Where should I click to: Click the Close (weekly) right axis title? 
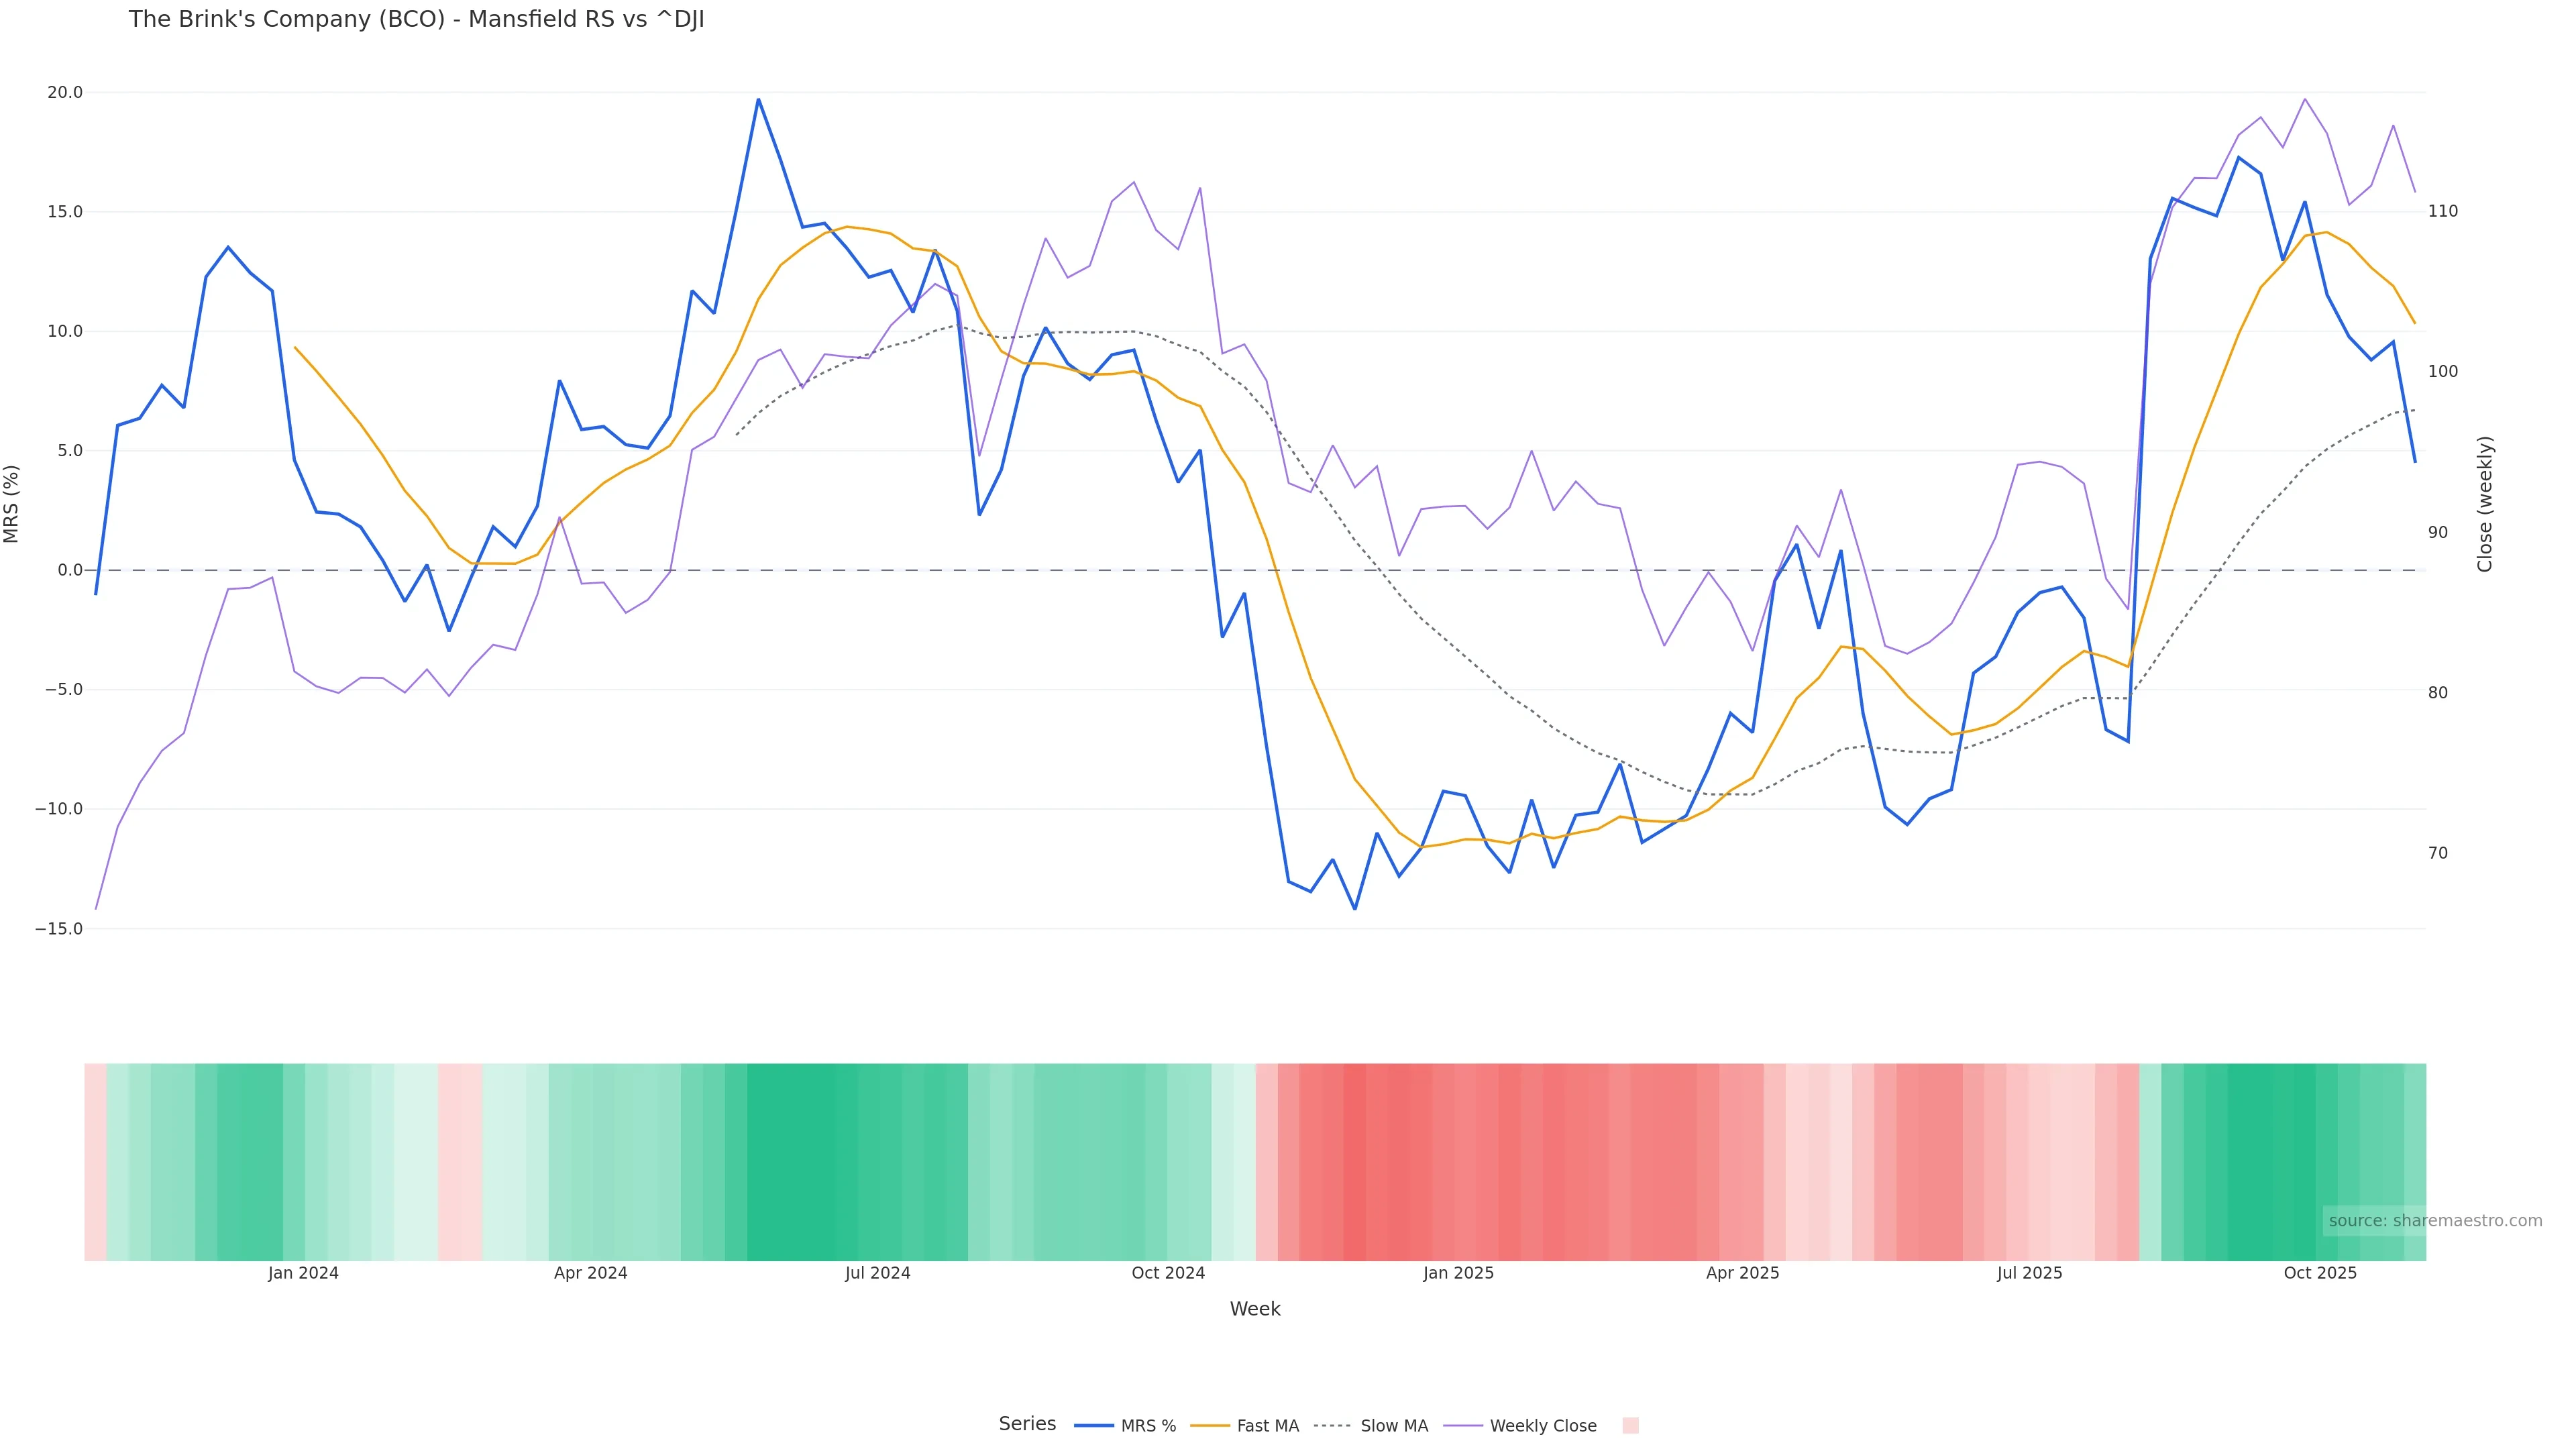(x=2485, y=504)
